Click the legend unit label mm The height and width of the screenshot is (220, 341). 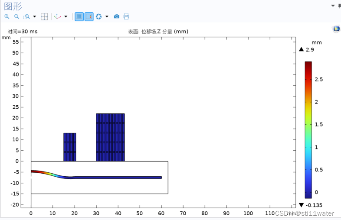(317, 42)
